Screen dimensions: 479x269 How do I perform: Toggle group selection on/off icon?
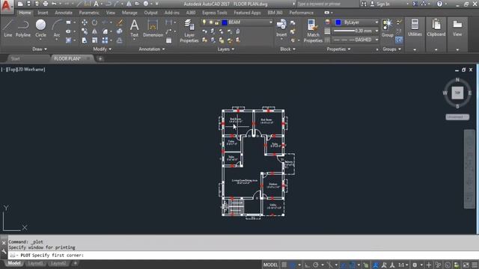coord(399,40)
